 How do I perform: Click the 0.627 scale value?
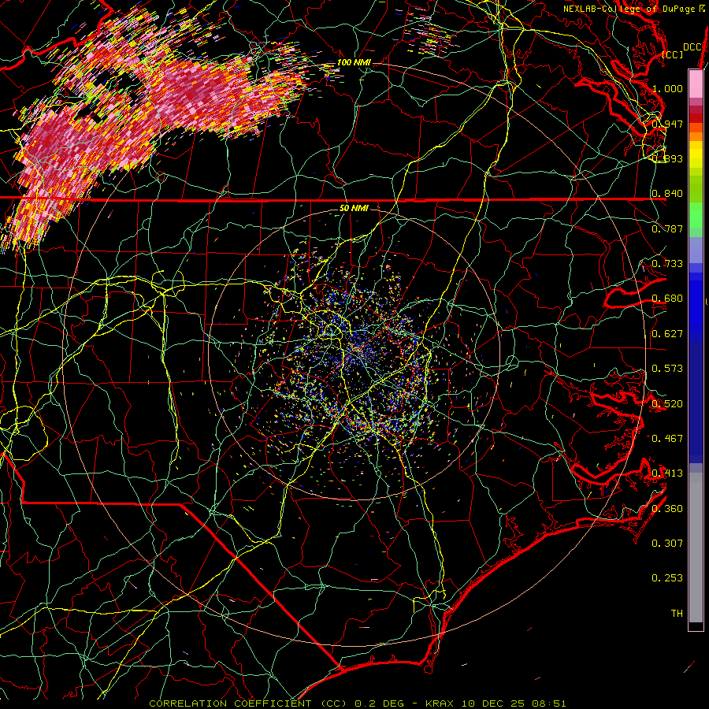pos(667,334)
